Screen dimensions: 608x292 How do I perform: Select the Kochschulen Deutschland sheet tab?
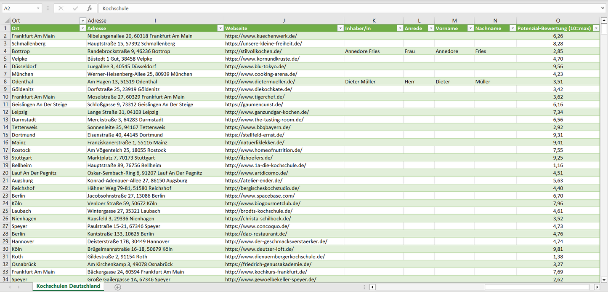(68, 286)
